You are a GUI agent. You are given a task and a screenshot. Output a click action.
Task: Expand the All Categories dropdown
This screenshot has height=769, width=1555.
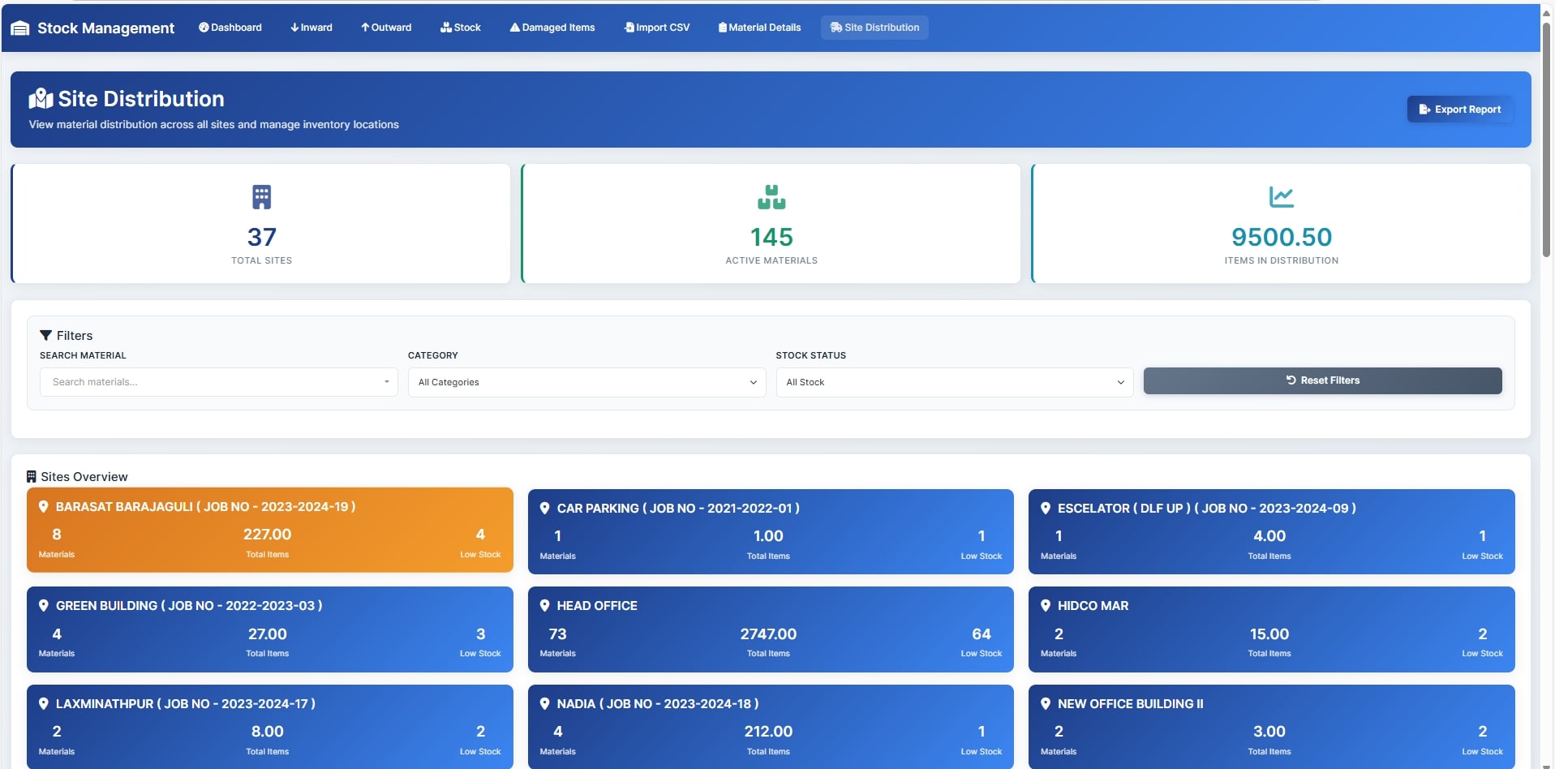[x=586, y=382]
